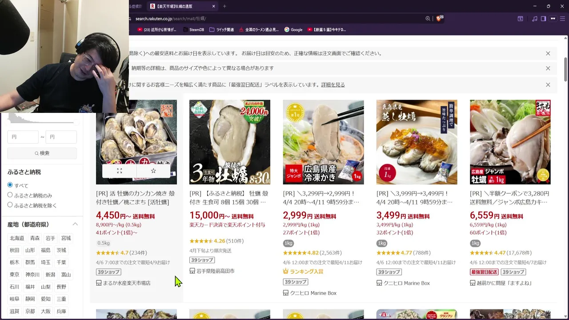Screen dimensions: 569x320
Task: Open reviews 4.47 (17,678件) rating
Action: tap(501, 253)
